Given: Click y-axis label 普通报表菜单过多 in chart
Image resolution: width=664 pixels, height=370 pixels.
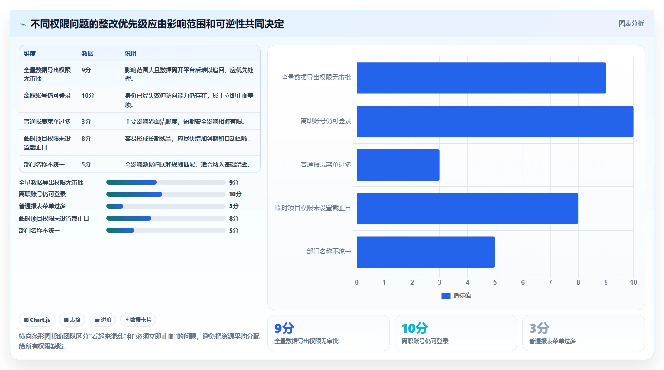Looking at the screenshot, I should (x=326, y=165).
